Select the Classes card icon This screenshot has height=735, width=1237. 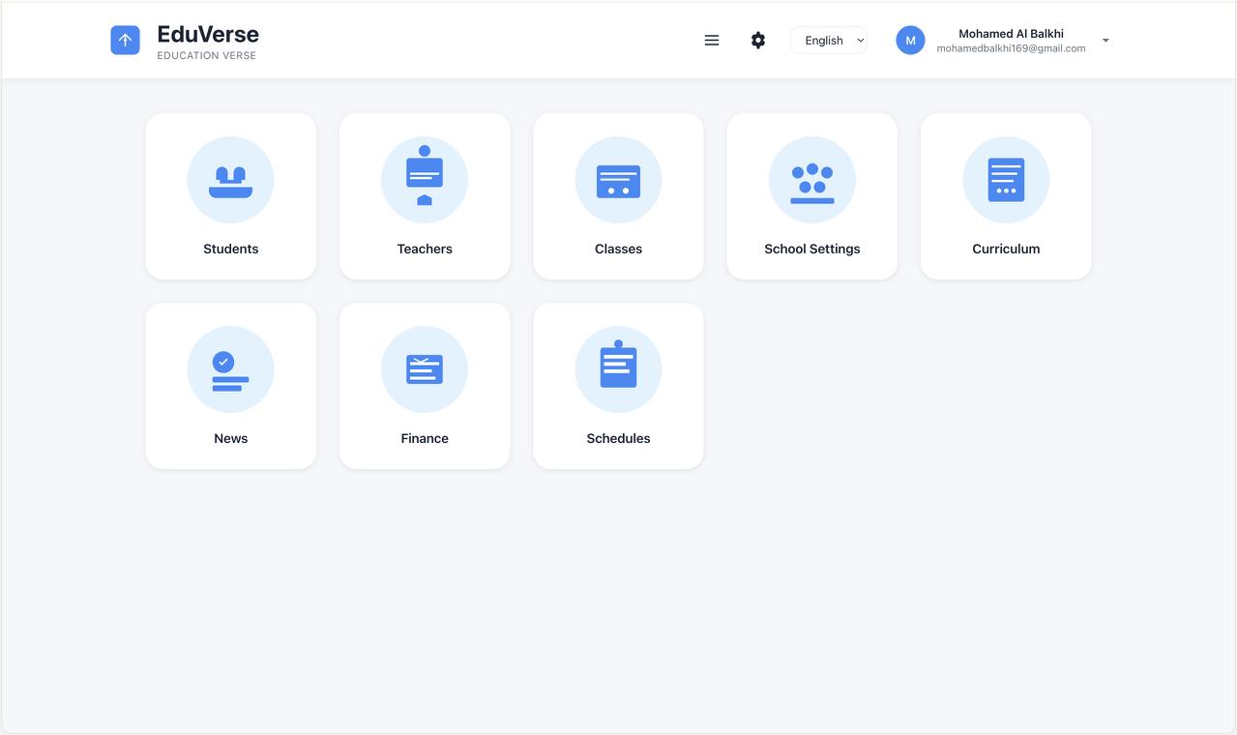click(x=618, y=181)
